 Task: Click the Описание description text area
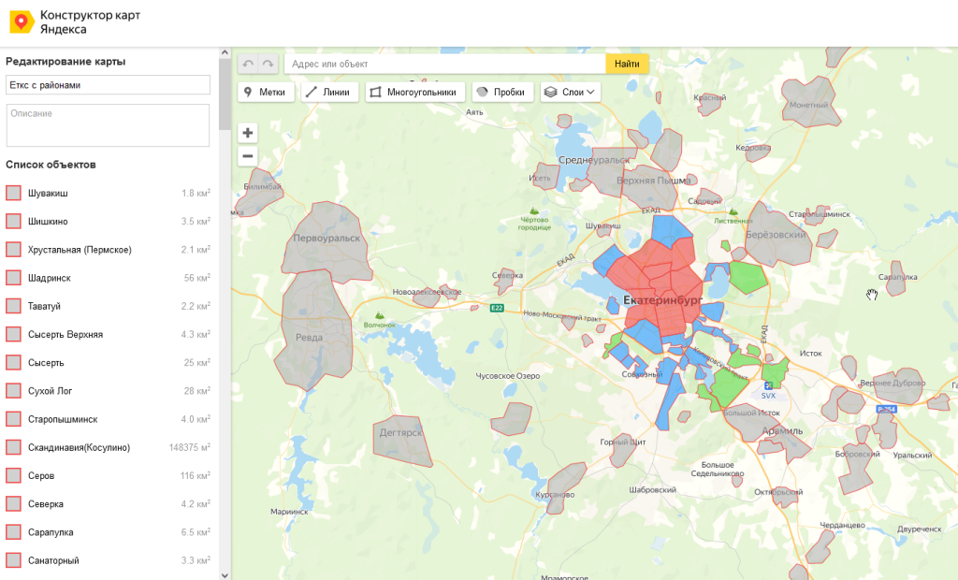pos(108,125)
